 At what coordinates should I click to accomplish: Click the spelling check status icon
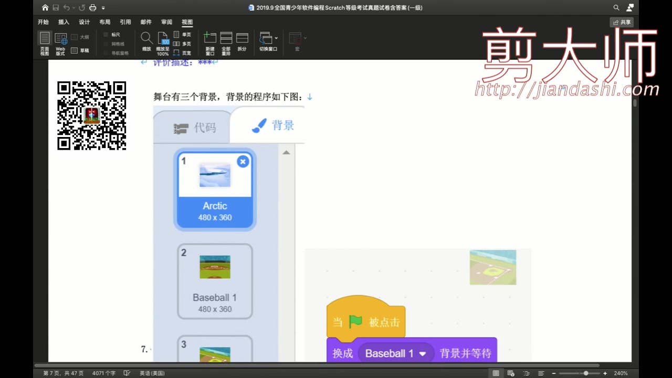click(x=127, y=373)
